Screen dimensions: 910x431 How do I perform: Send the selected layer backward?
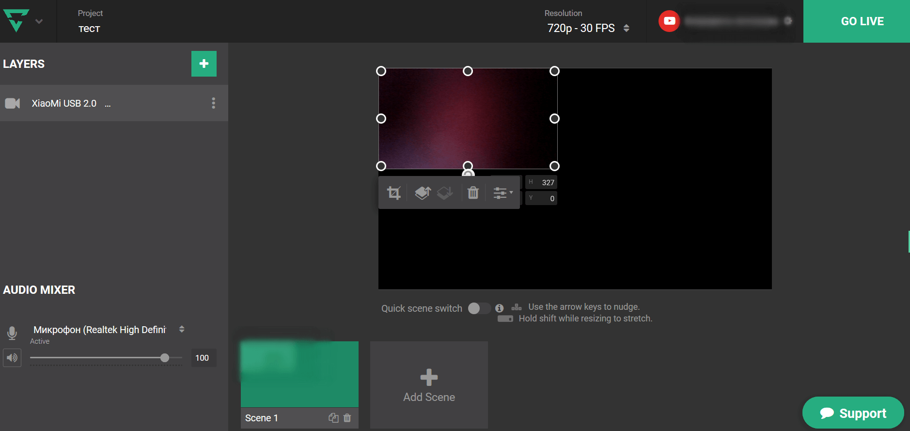[445, 193]
